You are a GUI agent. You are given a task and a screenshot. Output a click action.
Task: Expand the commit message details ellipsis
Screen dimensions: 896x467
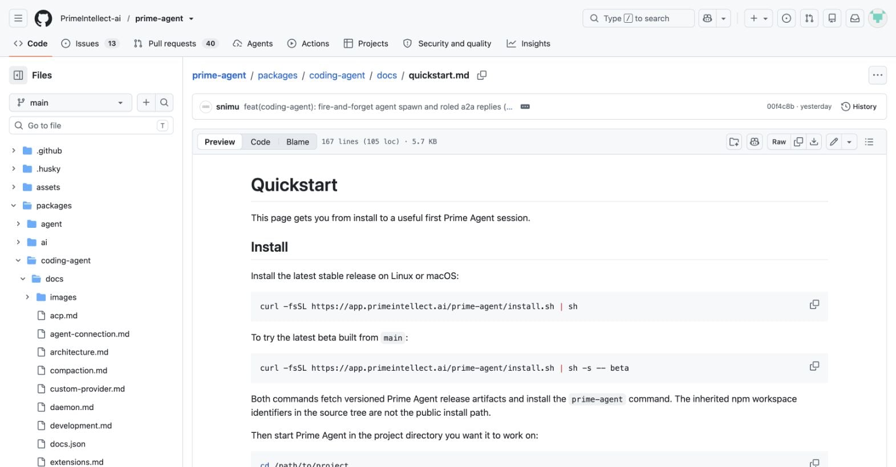pos(525,106)
